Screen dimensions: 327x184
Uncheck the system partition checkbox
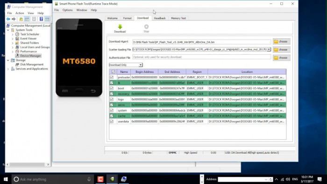[112, 110]
